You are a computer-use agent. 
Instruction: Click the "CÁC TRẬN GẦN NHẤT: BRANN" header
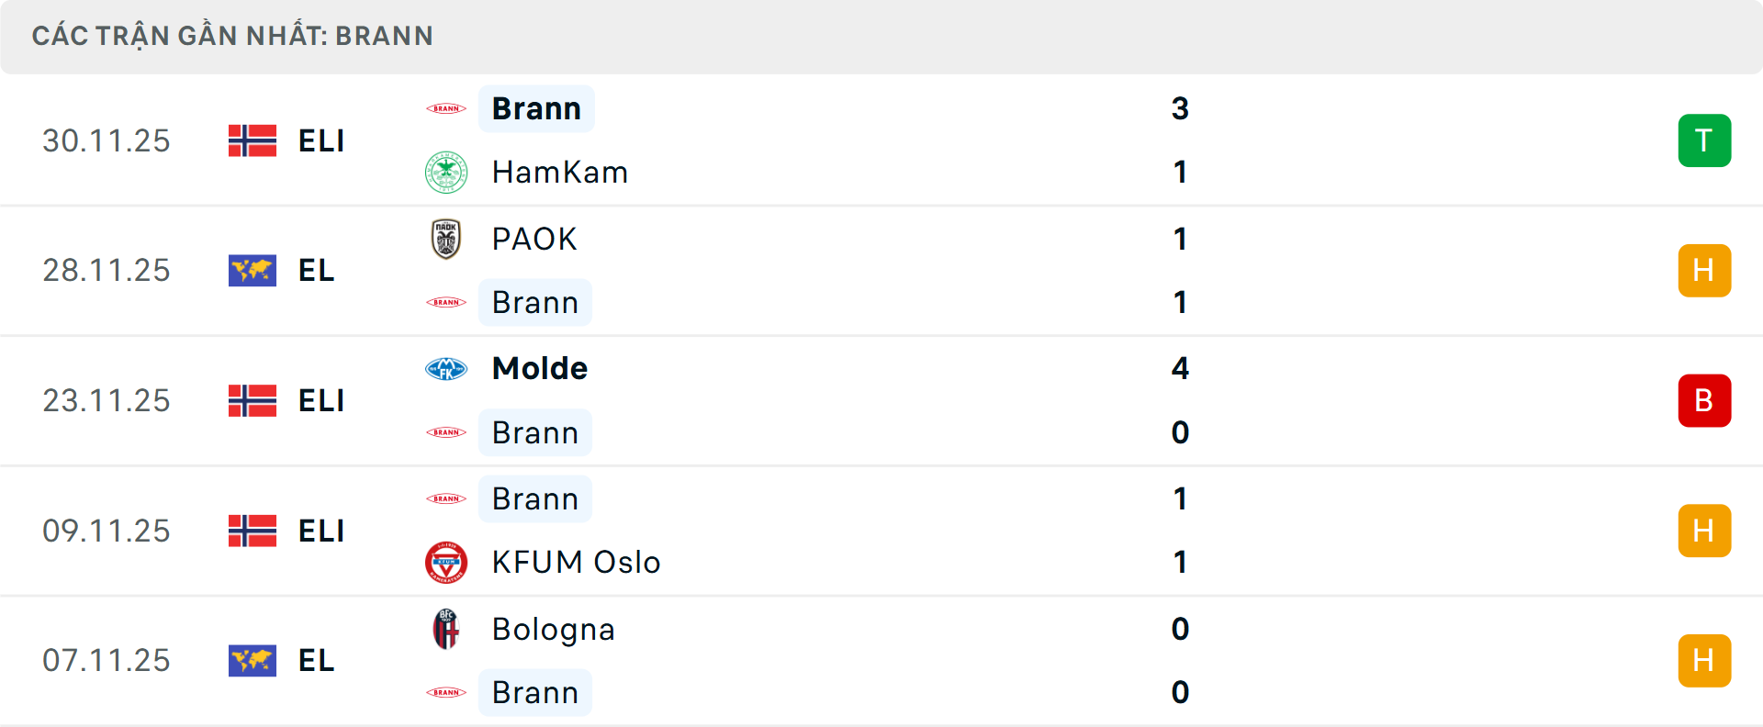pos(232,36)
